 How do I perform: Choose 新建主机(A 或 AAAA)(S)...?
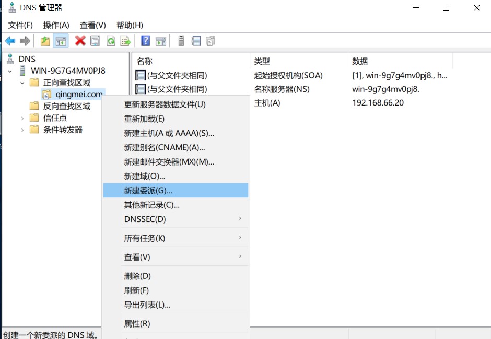point(176,133)
